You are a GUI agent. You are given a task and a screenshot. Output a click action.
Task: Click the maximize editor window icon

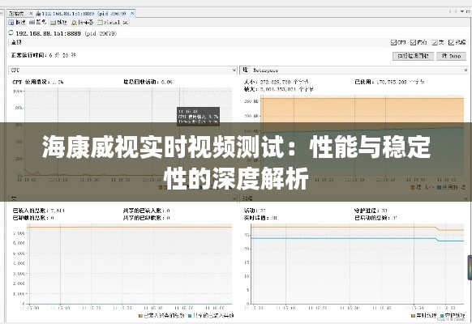click(x=469, y=11)
